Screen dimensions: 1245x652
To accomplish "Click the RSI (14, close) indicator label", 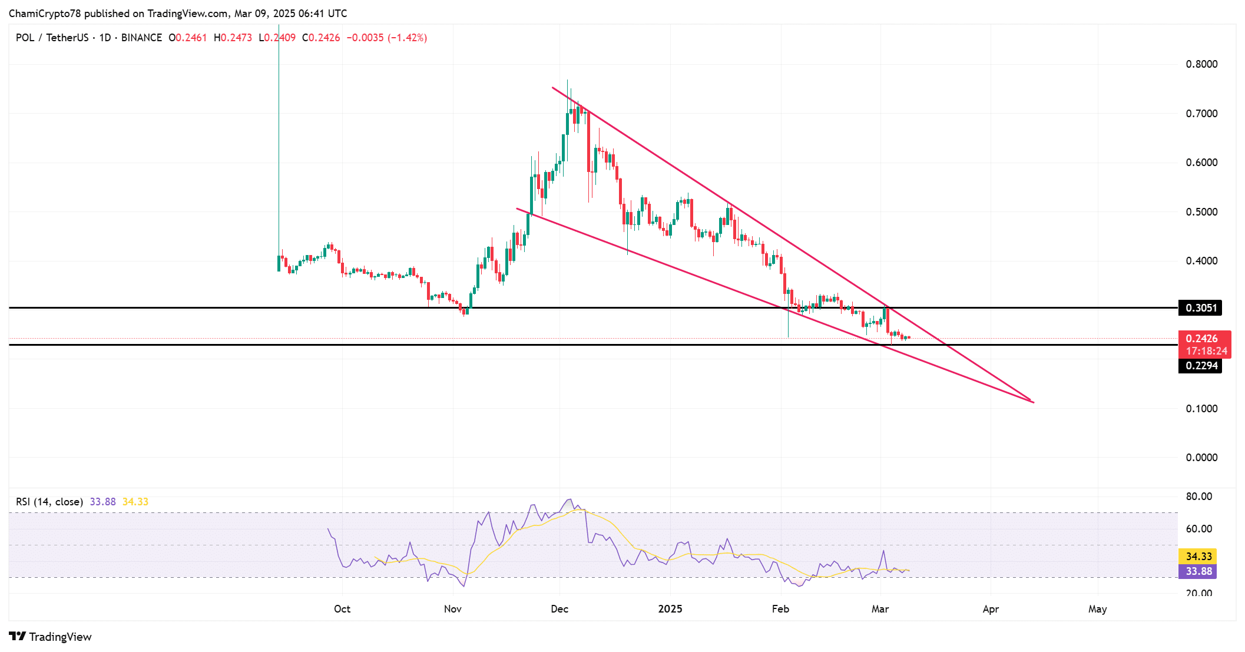I will tap(49, 502).
